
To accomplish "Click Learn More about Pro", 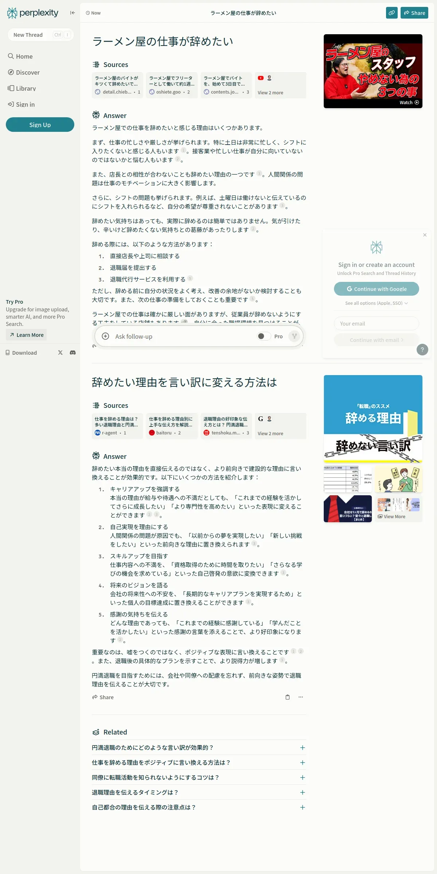I will point(26,335).
